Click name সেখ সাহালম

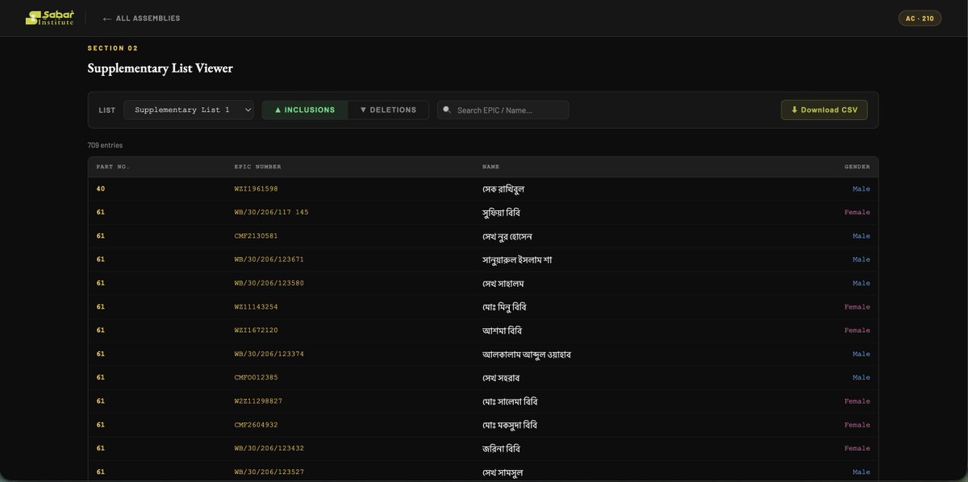pyautogui.click(x=503, y=283)
